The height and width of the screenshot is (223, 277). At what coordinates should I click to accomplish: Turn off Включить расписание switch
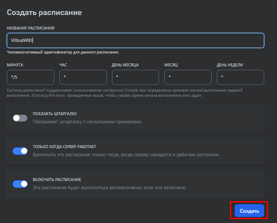[20, 184]
